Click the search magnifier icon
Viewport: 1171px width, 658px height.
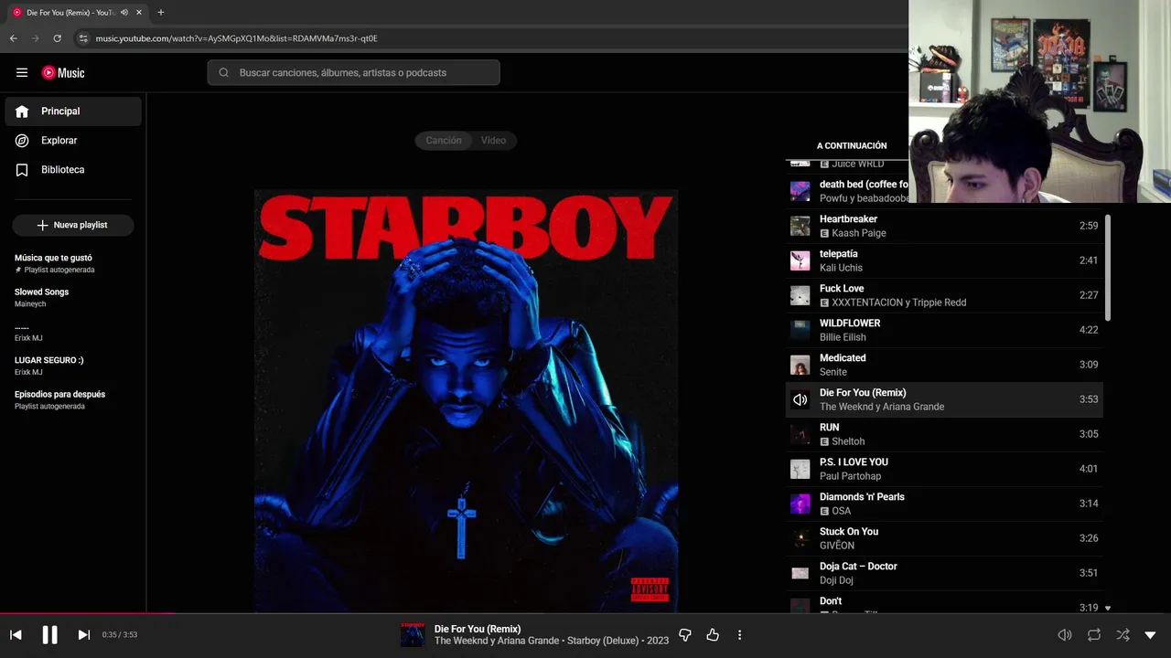coord(224,73)
